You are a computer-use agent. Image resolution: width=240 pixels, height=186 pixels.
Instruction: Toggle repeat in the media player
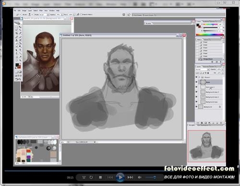point(91,177)
